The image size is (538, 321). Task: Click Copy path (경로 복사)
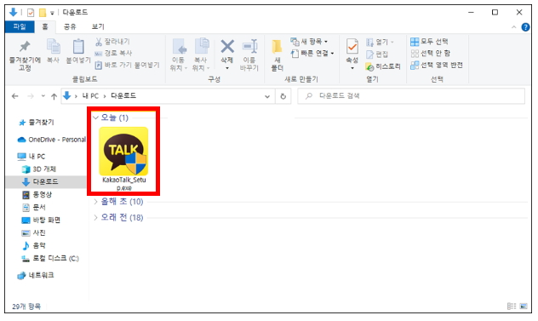[113, 53]
